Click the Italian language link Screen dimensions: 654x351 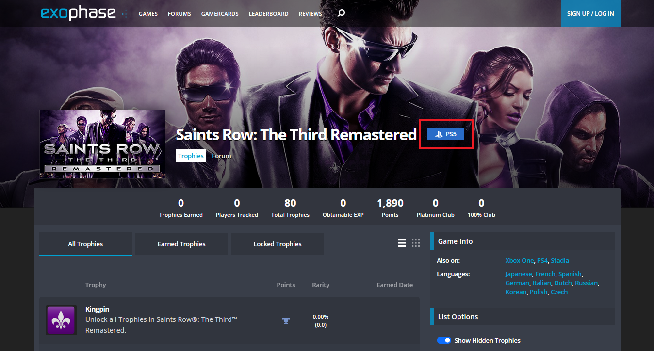tap(541, 283)
